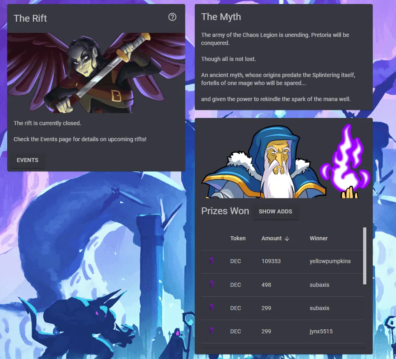The width and height of the screenshot is (396, 359).
Task: Sort by the Token column header
Action: click(238, 238)
